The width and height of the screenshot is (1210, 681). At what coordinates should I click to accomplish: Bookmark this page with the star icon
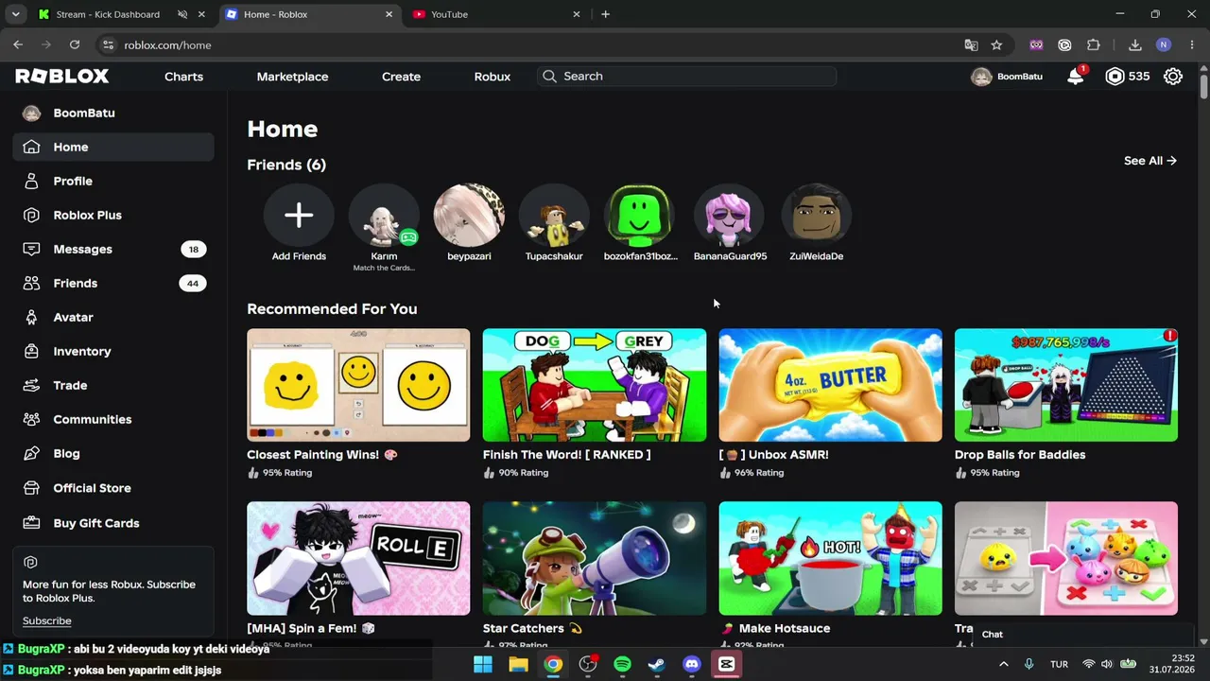tap(996, 45)
